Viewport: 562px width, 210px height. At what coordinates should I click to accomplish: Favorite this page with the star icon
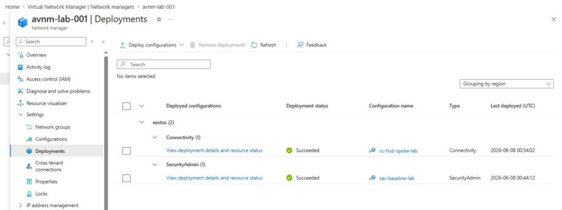tap(159, 19)
